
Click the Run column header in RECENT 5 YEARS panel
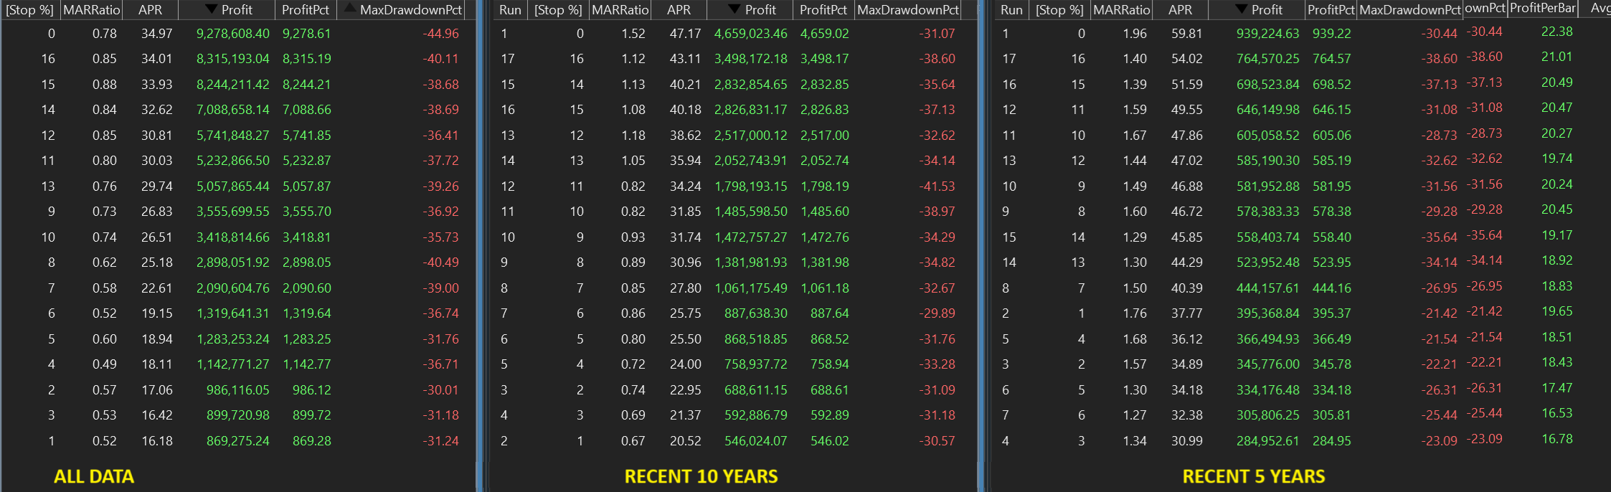tap(1011, 10)
